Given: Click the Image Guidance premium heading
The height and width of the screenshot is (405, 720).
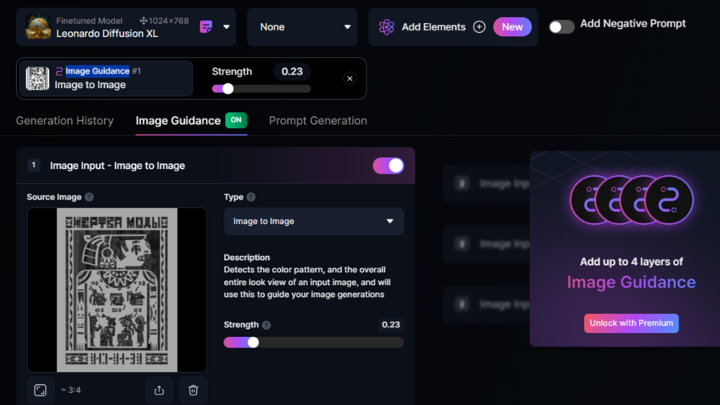Looking at the screenshot, I should click(631, 282).
